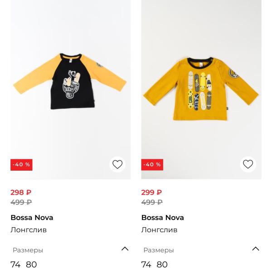Click the 299 ₽ sale price

(x=151, y=192)
